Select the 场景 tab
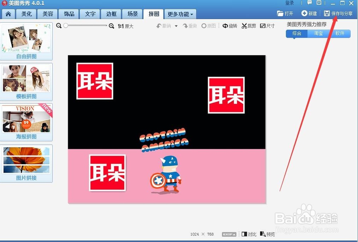The image size is (358, 242). tap(133, 14)
